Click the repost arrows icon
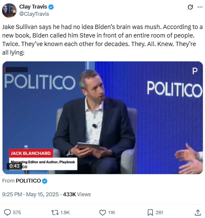The height and width of the screenshot is (218, 205). [x=55, y=212]
